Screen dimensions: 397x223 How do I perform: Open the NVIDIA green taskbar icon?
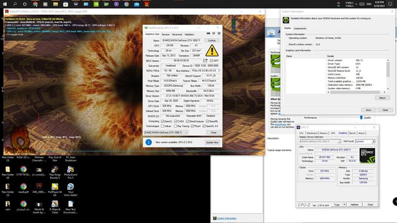point(96,4)
